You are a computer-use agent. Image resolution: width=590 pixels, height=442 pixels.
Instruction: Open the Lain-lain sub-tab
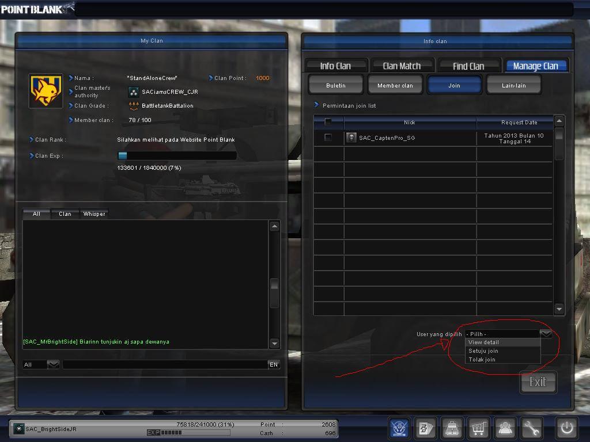click(x=514, y=85)
